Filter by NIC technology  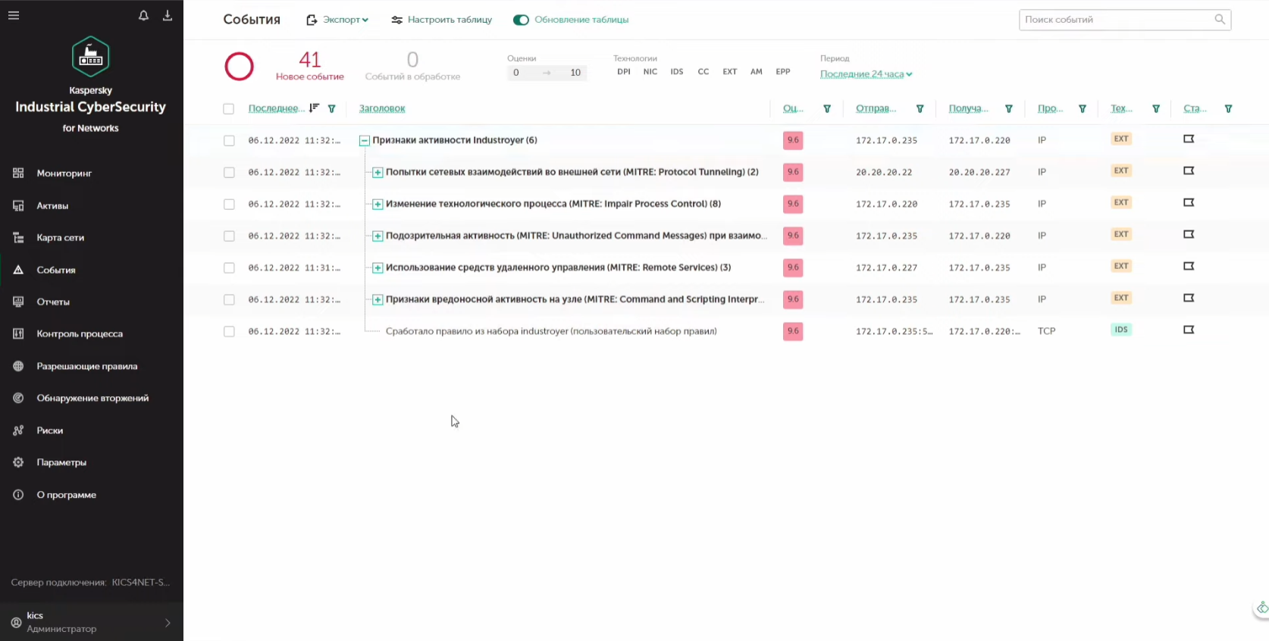click(x=650, y=72)
